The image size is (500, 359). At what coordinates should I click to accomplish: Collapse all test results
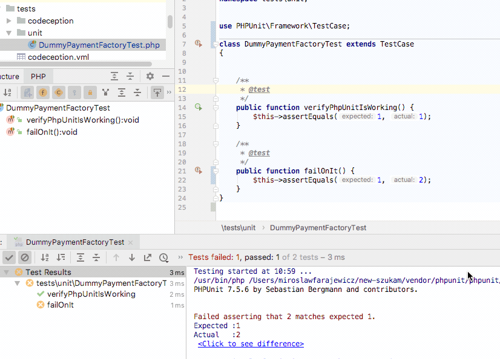96,257
